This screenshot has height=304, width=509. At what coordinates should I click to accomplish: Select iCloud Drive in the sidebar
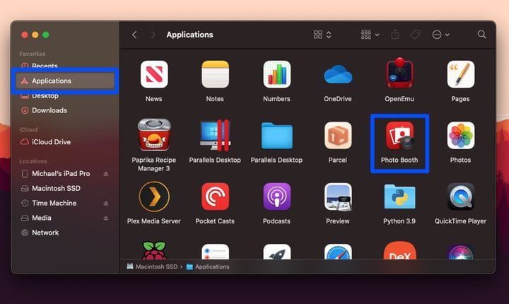tap(51, 142)
